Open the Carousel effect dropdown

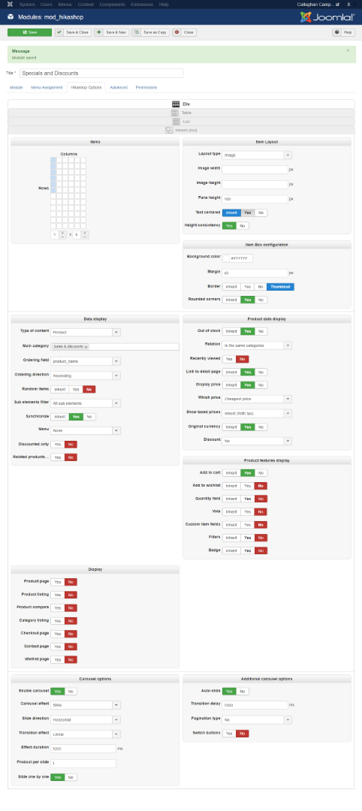pyautogui.click(x=86, y=705)
